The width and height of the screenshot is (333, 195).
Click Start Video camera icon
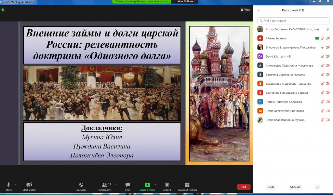29,185
